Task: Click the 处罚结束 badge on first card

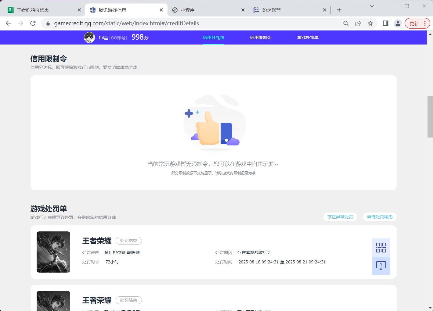Action: 128,241
